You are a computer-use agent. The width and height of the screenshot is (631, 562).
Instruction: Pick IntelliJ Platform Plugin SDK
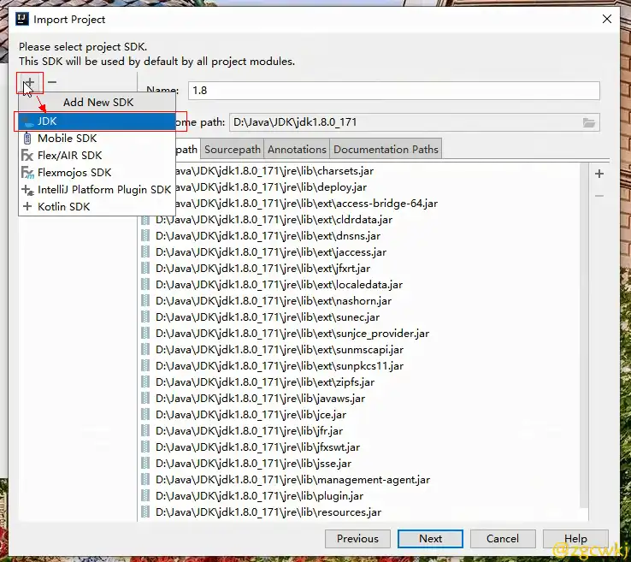pyautogui.click(x=96, y=190)
